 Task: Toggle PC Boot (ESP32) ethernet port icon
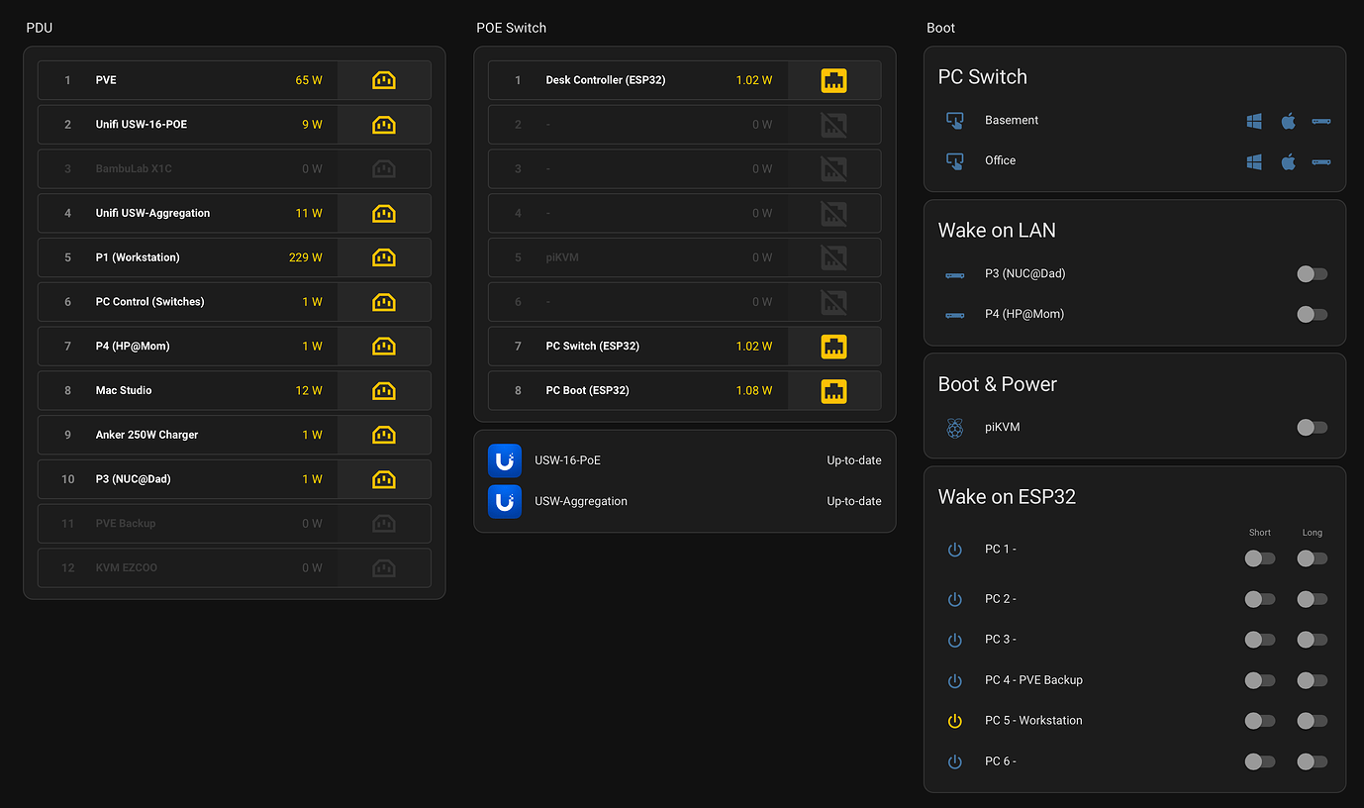(x=834, y=391)
